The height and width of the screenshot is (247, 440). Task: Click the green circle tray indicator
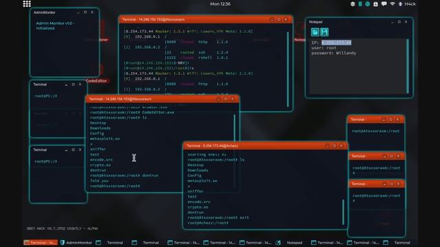(367, 4)
